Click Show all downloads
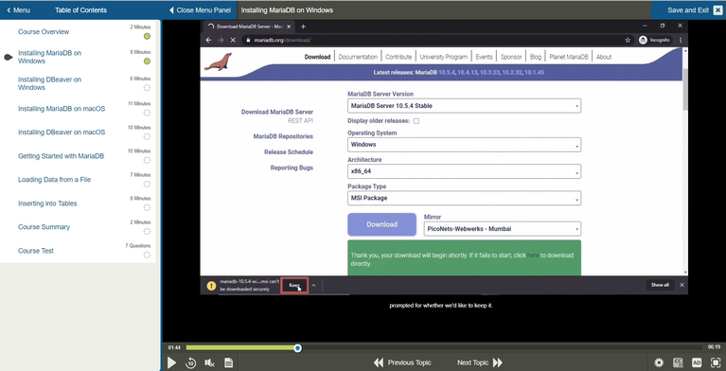The image size is (726, 371). pos(660,285)
